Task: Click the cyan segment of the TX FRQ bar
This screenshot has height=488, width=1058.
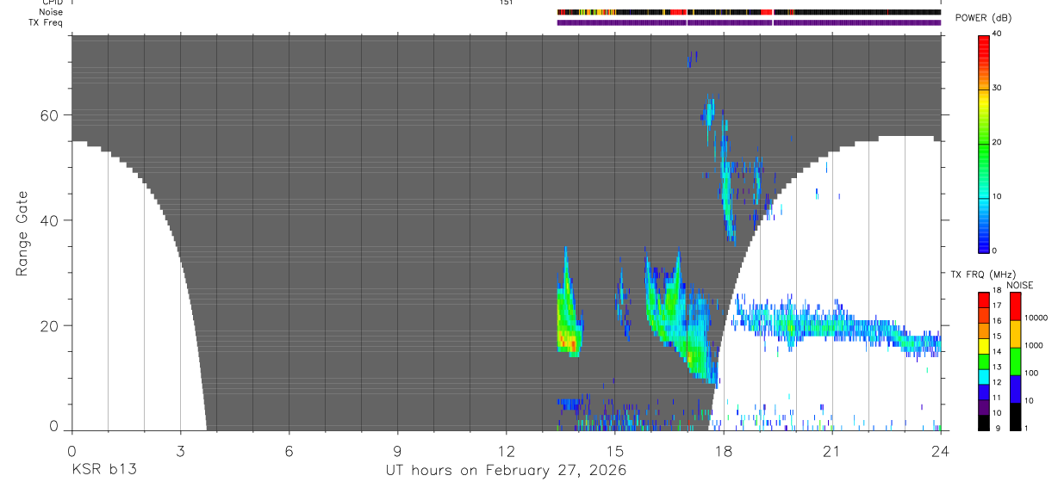Action: click(x=983, y=379)
